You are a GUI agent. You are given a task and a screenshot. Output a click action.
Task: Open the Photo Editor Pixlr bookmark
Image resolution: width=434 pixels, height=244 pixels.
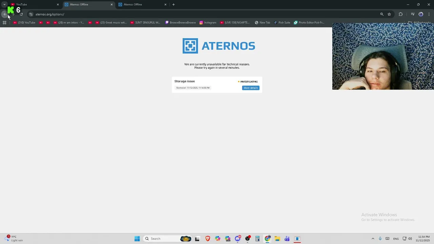point(309,23)
